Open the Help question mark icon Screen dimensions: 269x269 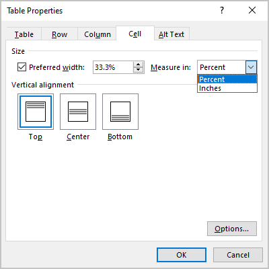point(222,10)
